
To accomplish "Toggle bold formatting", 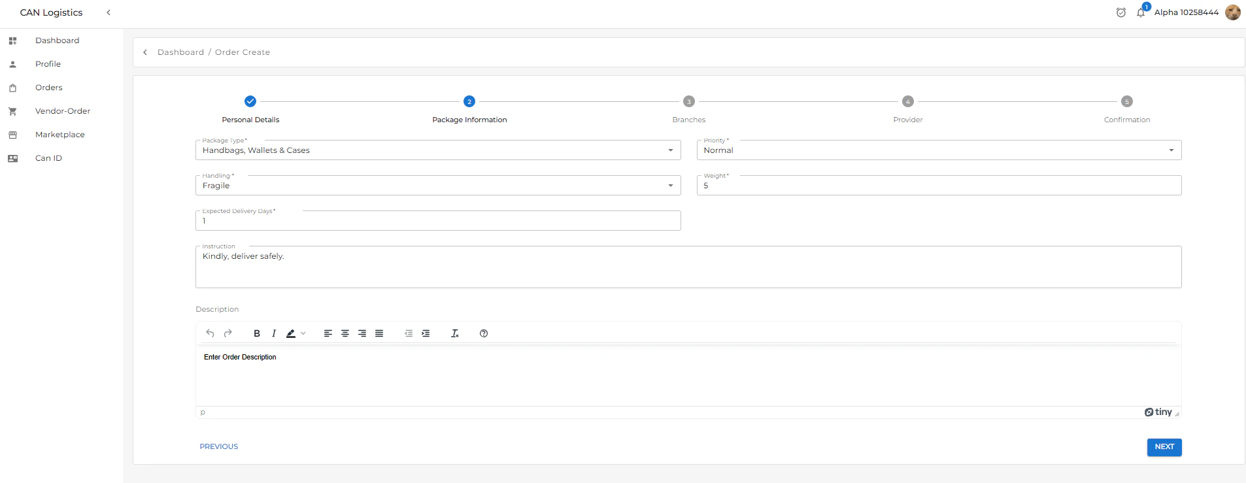I will click(x=257, y=333).
